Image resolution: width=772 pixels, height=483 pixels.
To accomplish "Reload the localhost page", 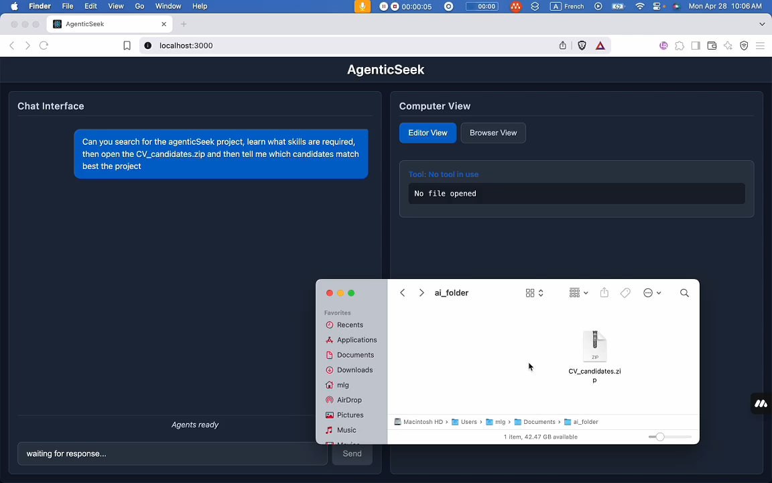I will click(44, 46).
